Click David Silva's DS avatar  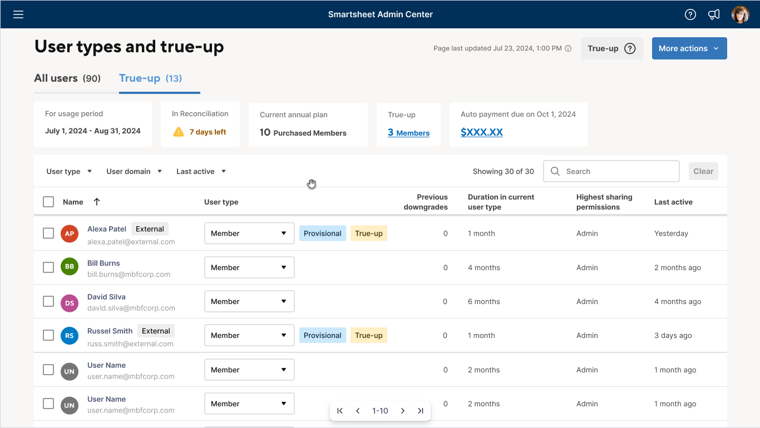pyautogui.click(x=69, y=303)
